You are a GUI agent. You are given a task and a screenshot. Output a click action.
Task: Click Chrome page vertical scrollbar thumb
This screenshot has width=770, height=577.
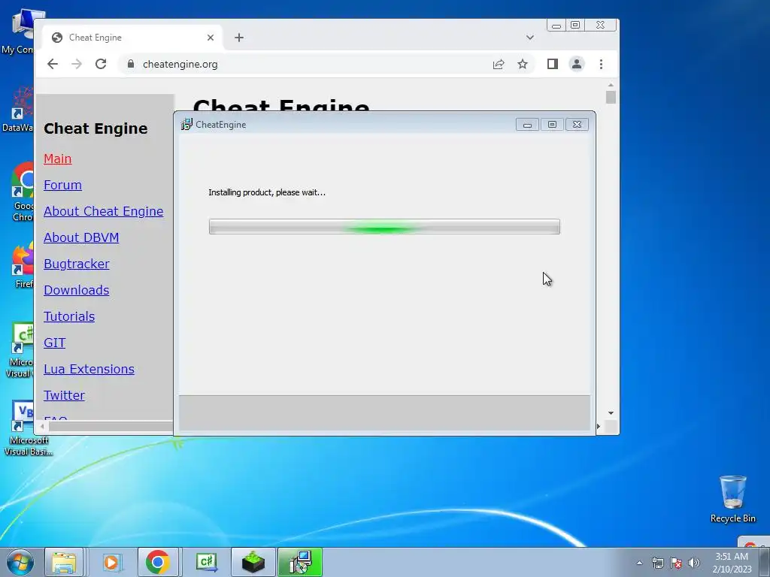(x=611, y=97)
